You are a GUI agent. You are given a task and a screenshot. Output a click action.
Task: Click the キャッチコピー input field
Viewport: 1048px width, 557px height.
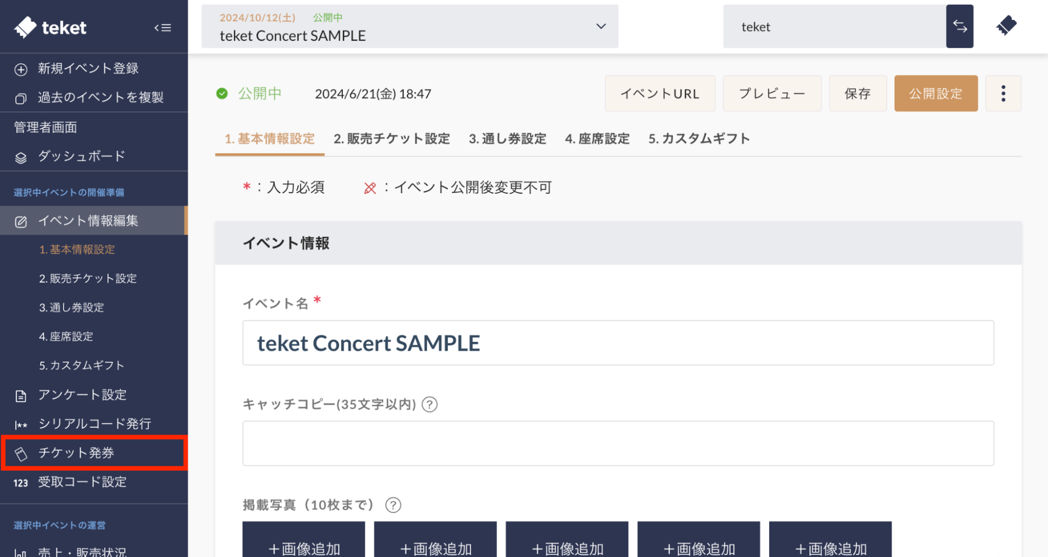click(618, 443)
